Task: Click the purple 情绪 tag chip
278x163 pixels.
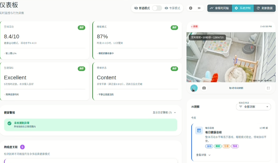Action: click(235, 146)
